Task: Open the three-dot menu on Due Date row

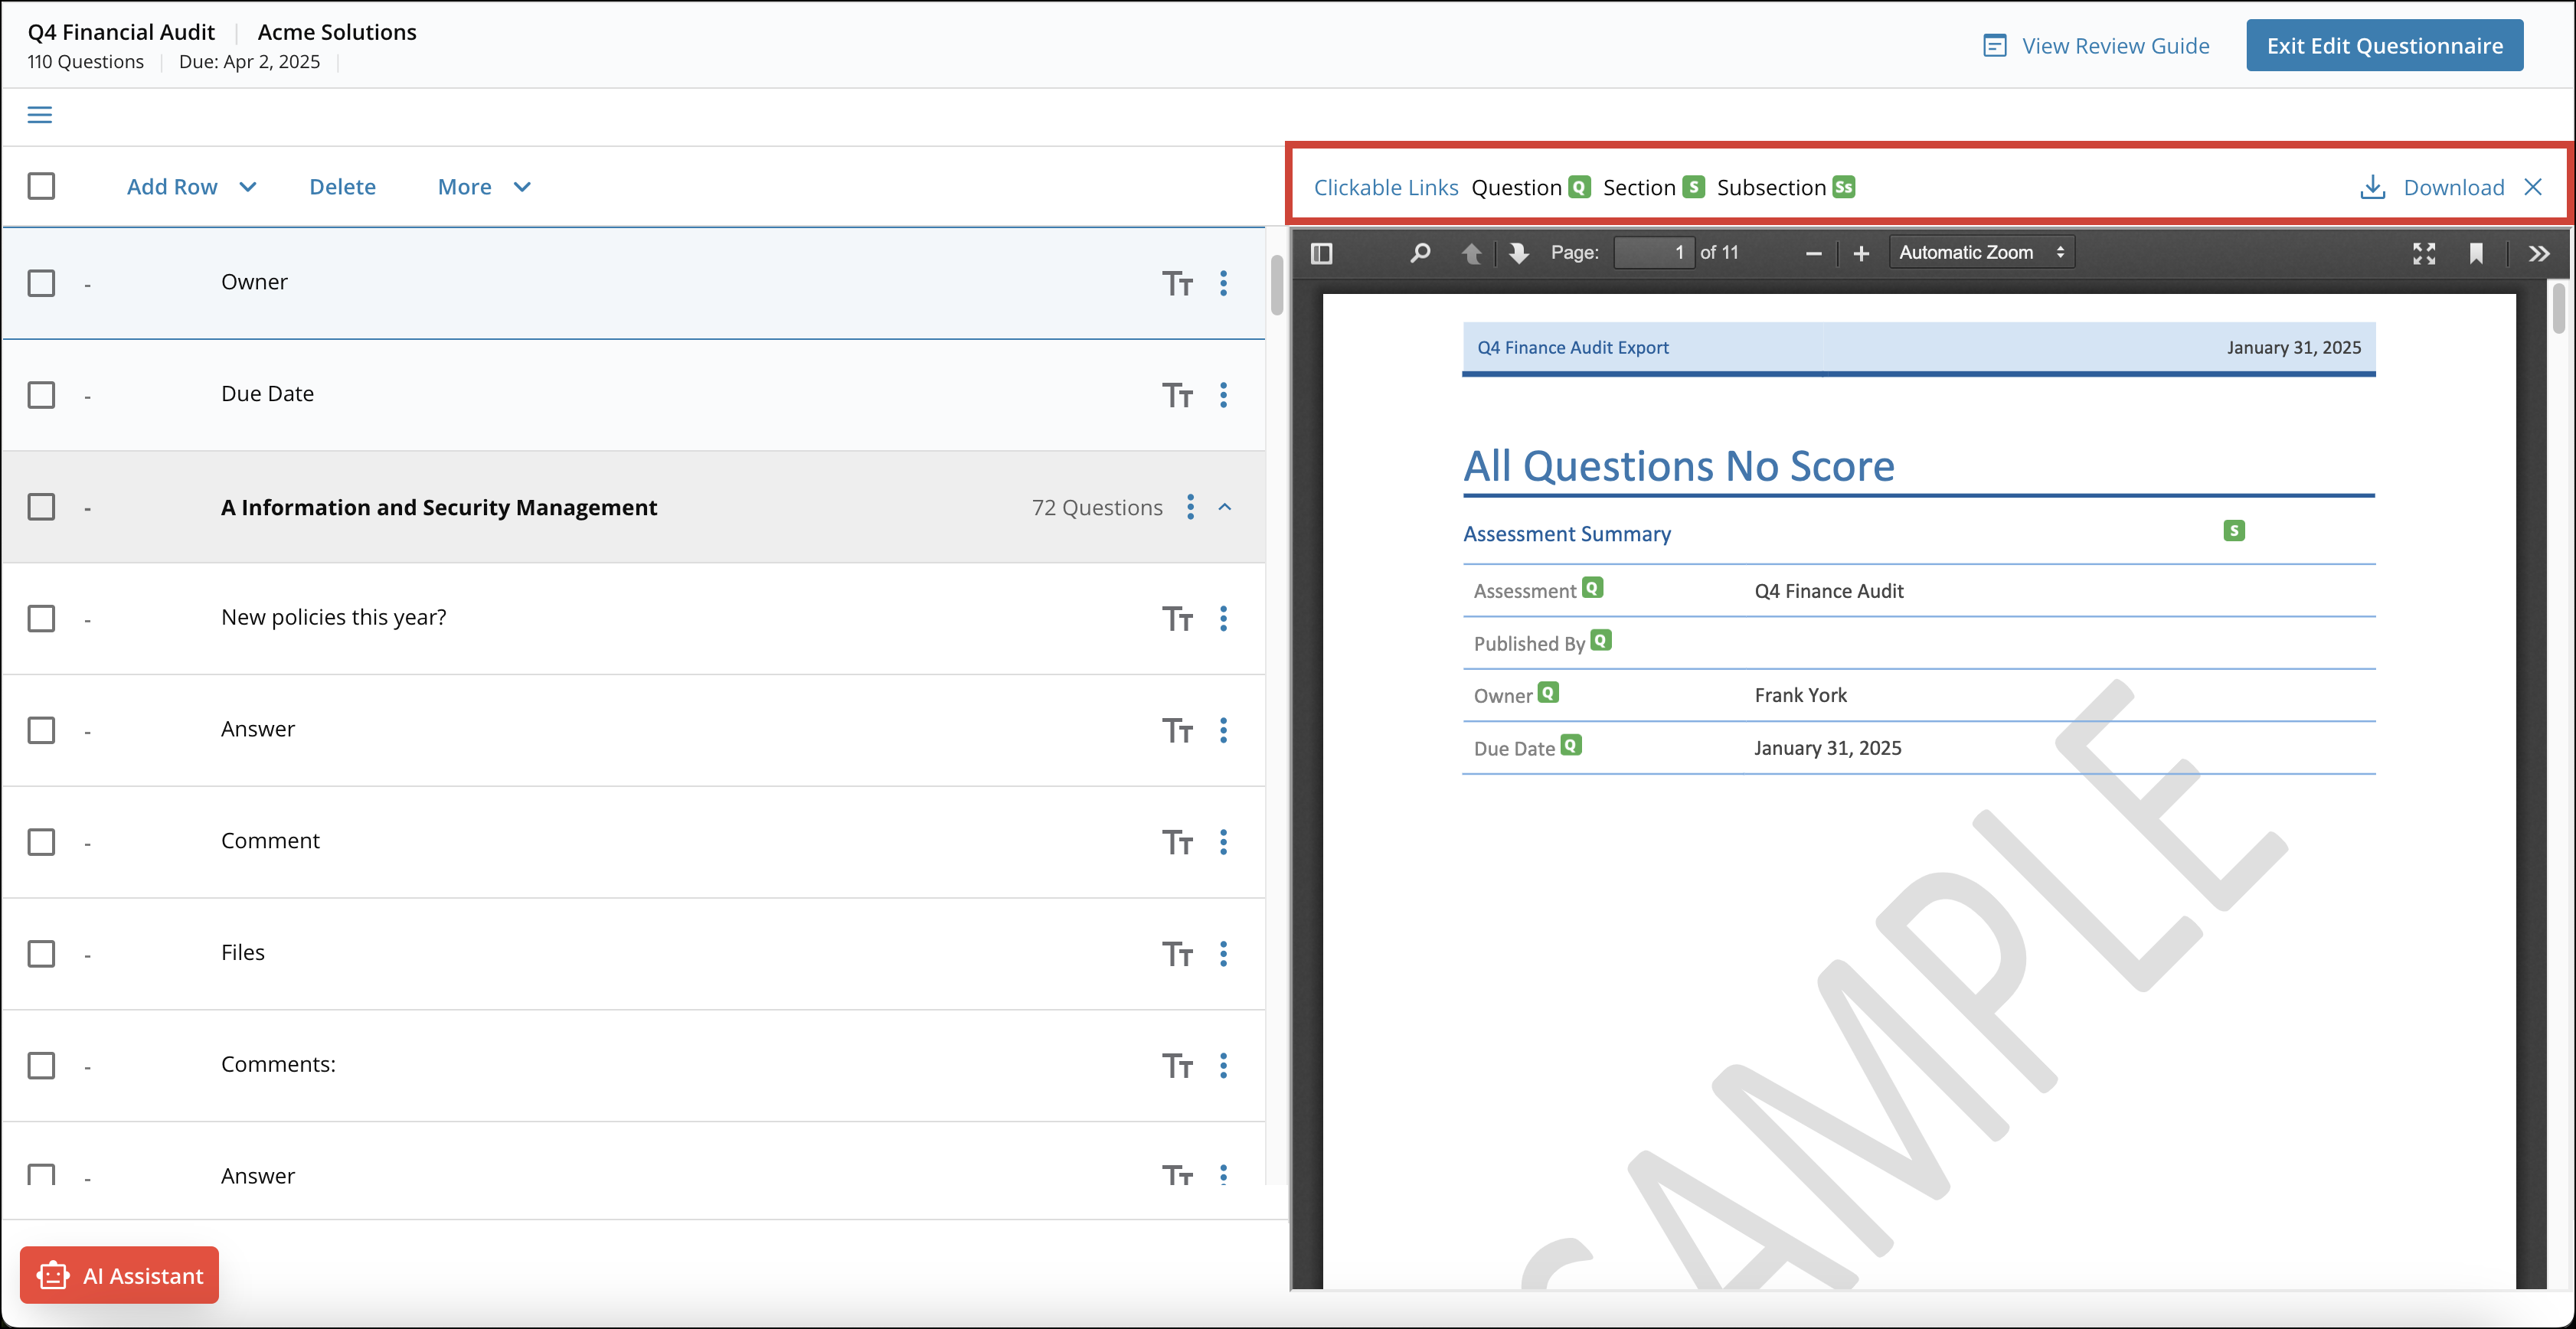Action: coord(1224,395)
